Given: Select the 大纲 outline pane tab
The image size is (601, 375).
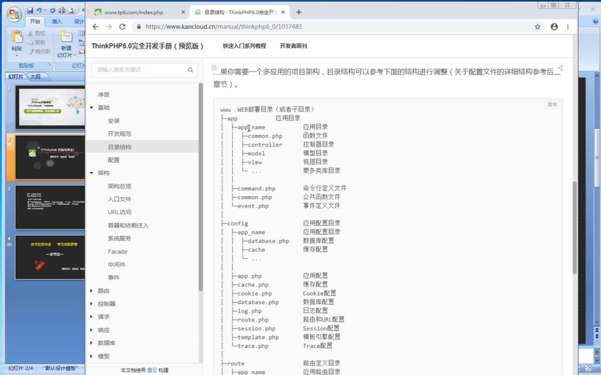Looking at the screenshot, I should [35, 76].
